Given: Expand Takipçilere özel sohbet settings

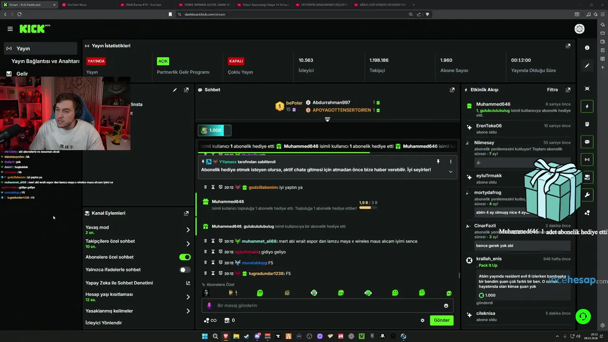Looking at the screenshot, I should pyautogui.click(x=188, y=244).
